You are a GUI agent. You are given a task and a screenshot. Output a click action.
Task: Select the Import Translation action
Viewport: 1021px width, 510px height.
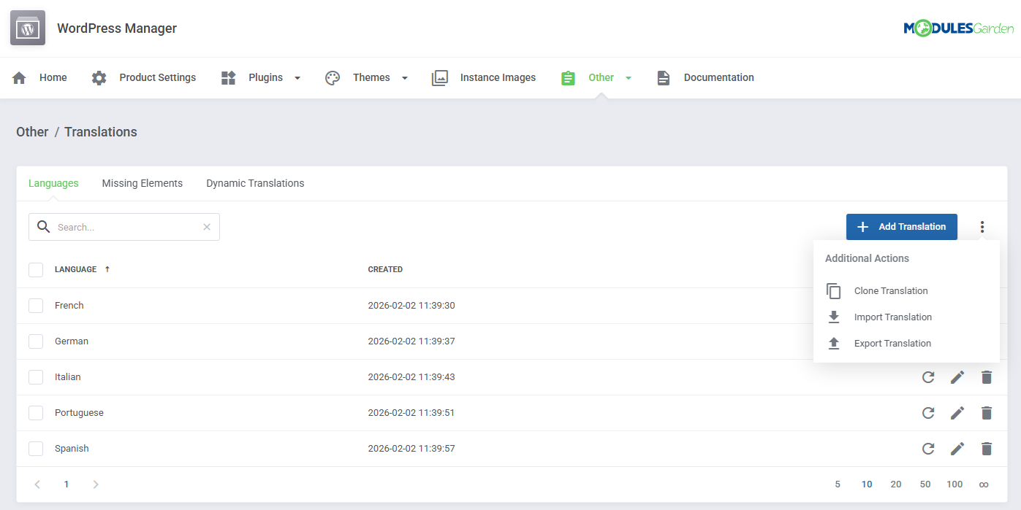coord(893,317)
